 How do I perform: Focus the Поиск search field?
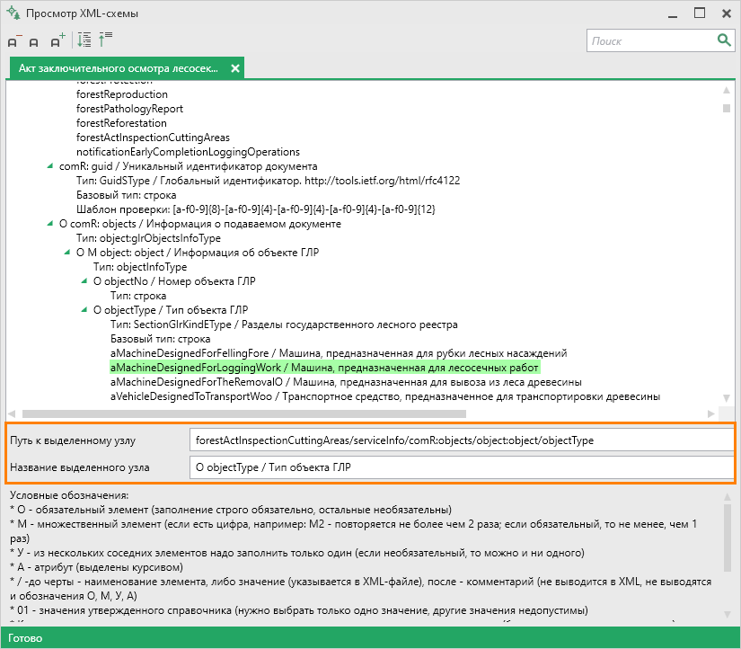coord(652,40)
